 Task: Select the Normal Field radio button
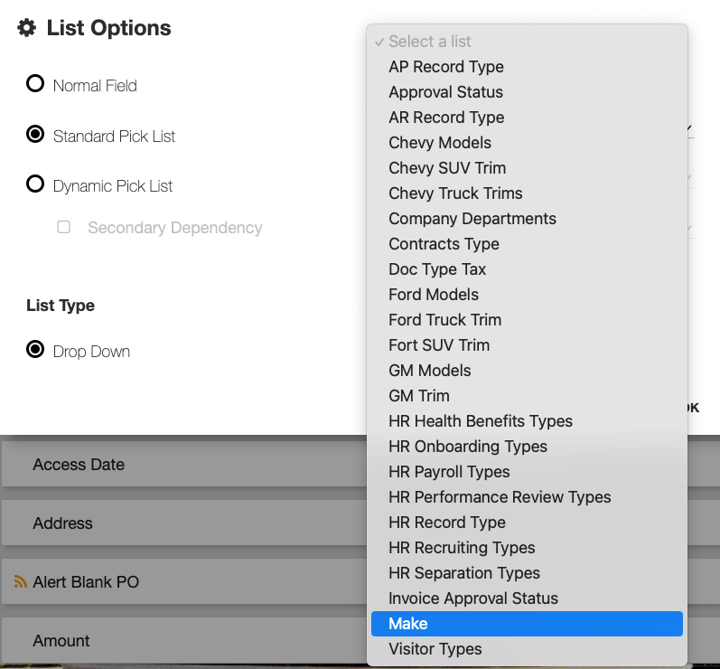coord(35,84)
